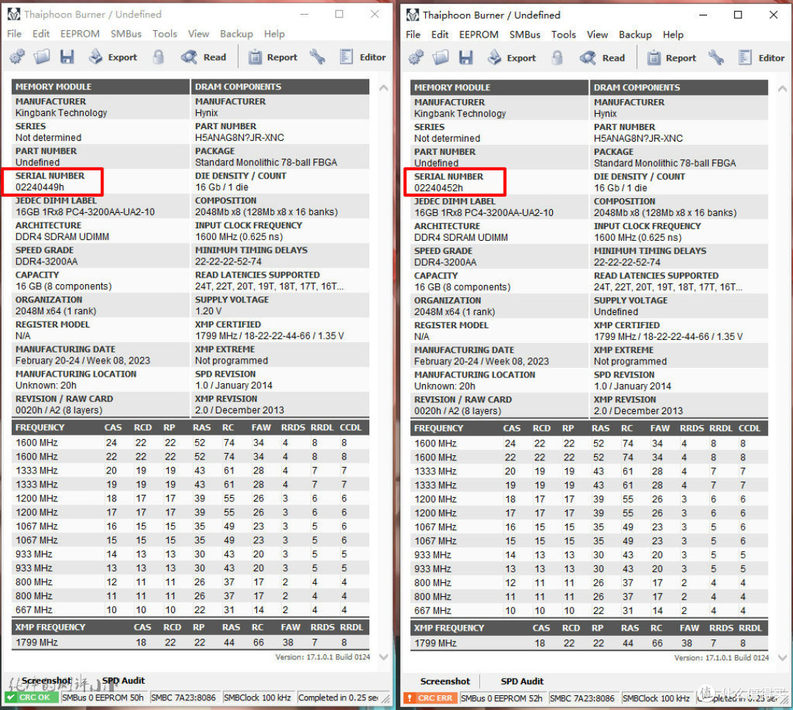Open the View menu in the left window

[x=198, y=34]
